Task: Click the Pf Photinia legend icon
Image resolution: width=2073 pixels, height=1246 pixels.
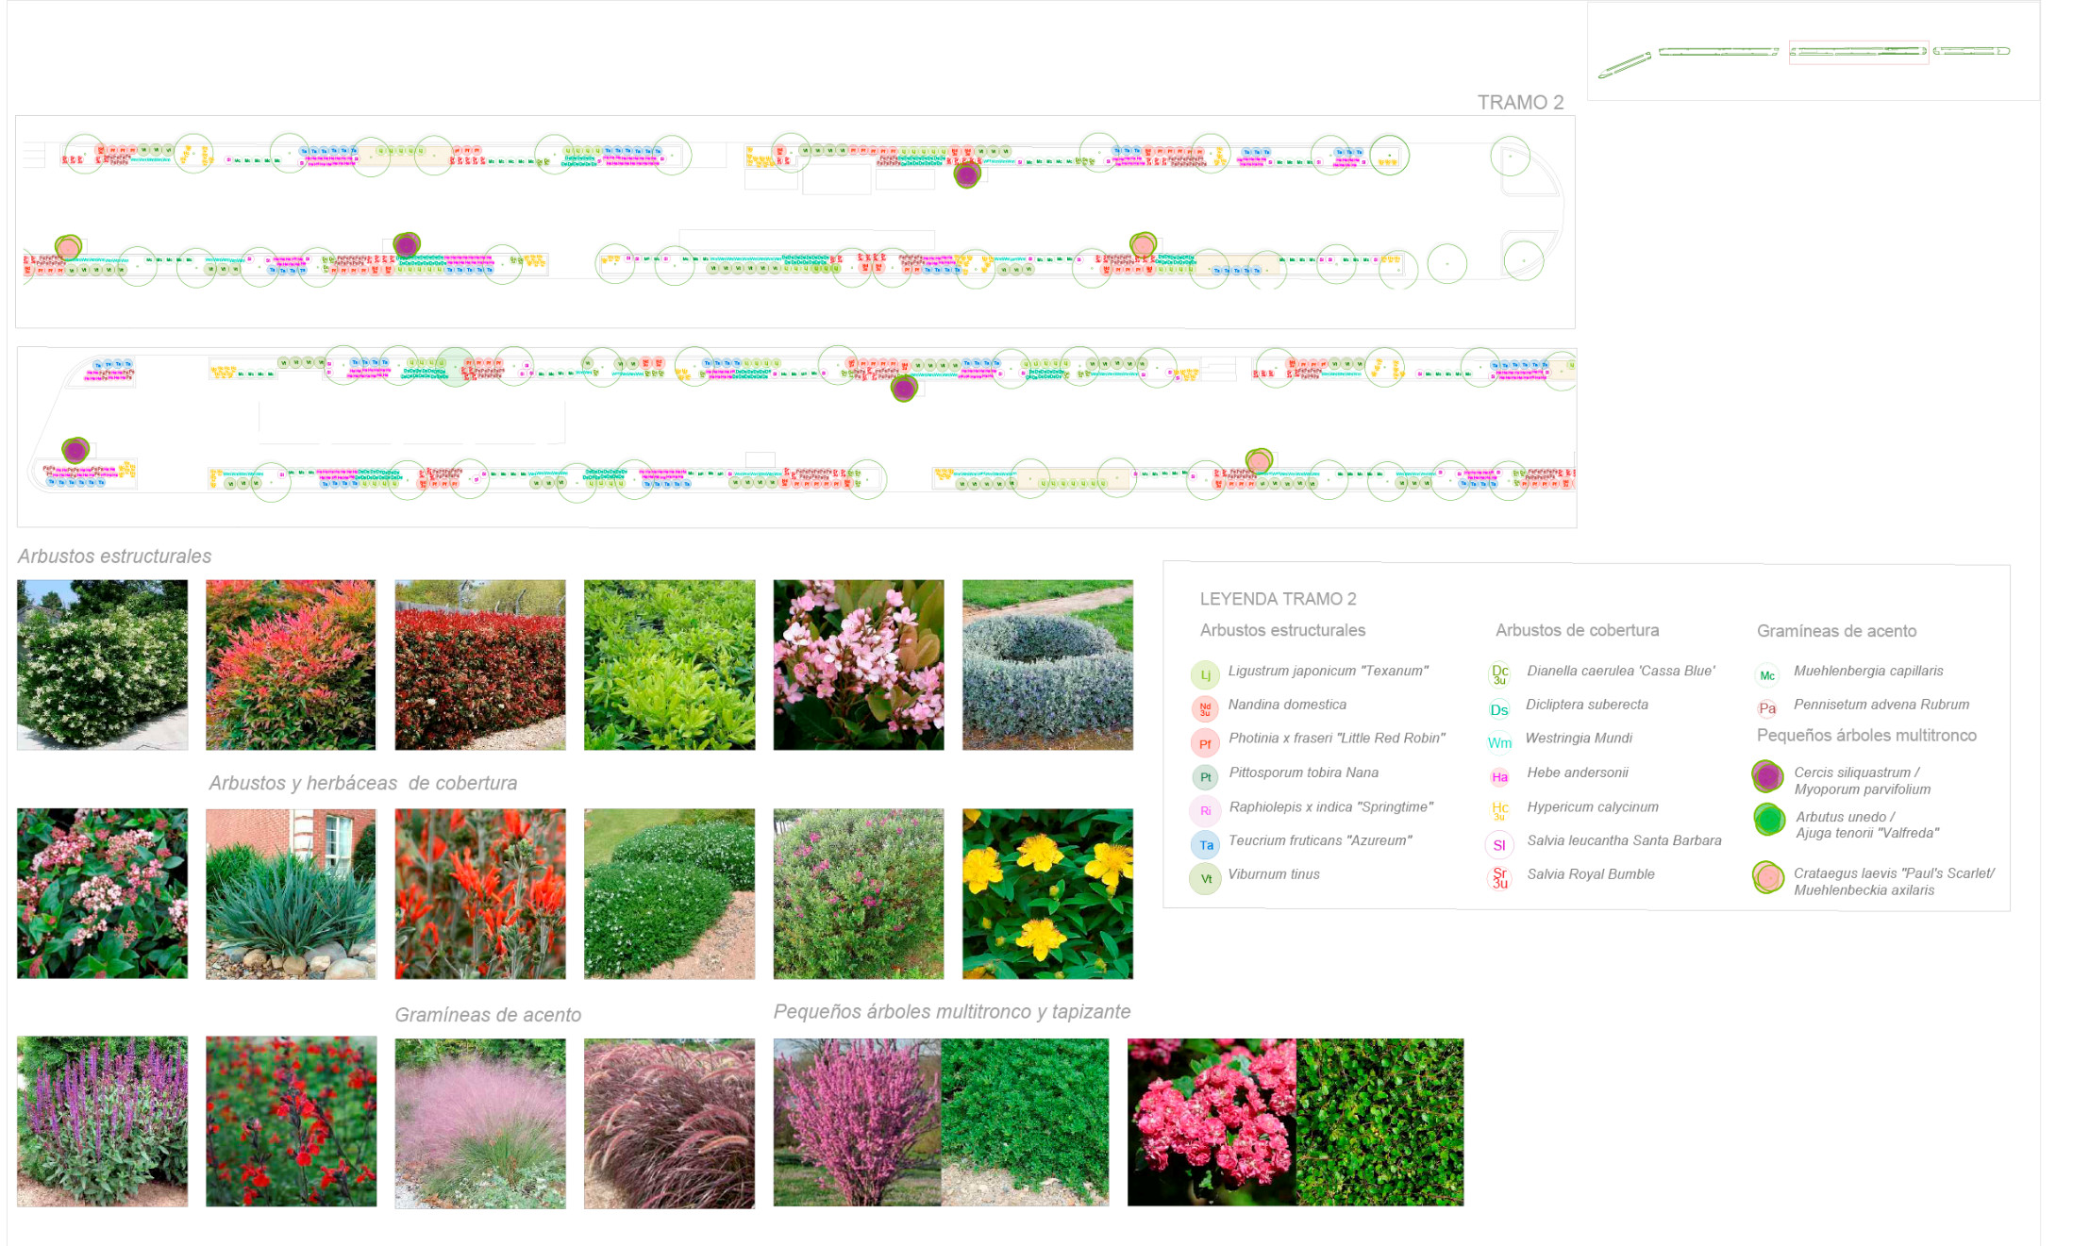Action: [1205, 743]
